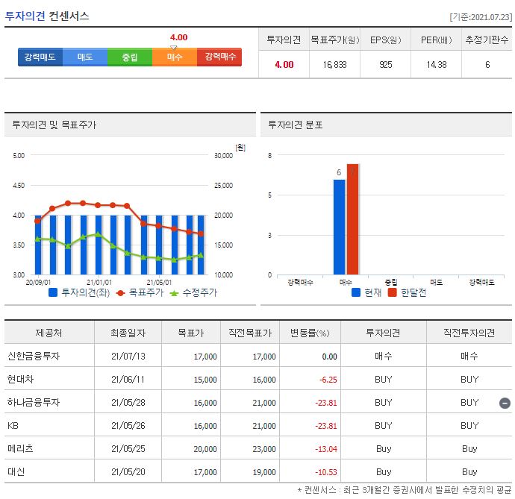Screen dimensions: 515x499
Task: Click the 제공처 column header
Action: 49,333
